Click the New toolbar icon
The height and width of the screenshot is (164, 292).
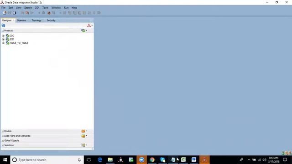click(x=5, y=13)
